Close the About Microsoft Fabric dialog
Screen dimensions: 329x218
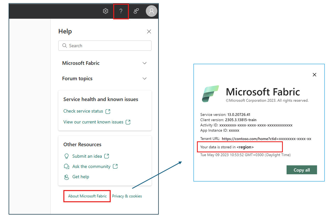(314, 75)
